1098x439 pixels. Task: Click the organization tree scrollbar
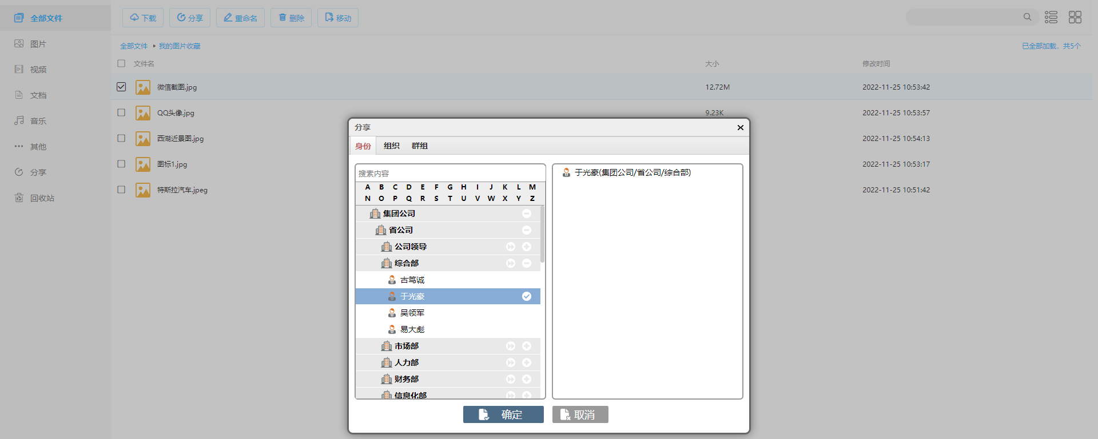tap(542, 235)
